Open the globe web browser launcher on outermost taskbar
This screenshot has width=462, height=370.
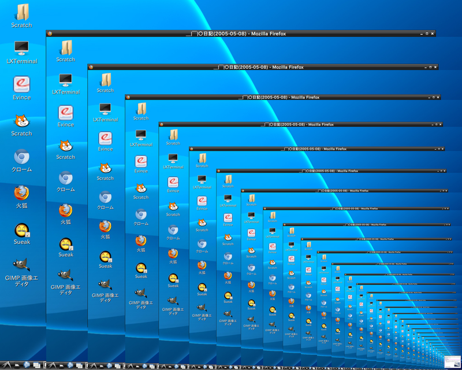point(27,365)
